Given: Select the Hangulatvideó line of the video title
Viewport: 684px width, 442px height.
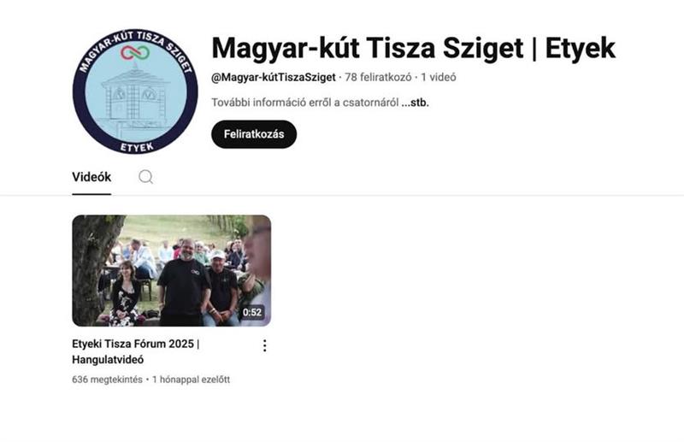Looking at the screenshot, I should (108, 360).
